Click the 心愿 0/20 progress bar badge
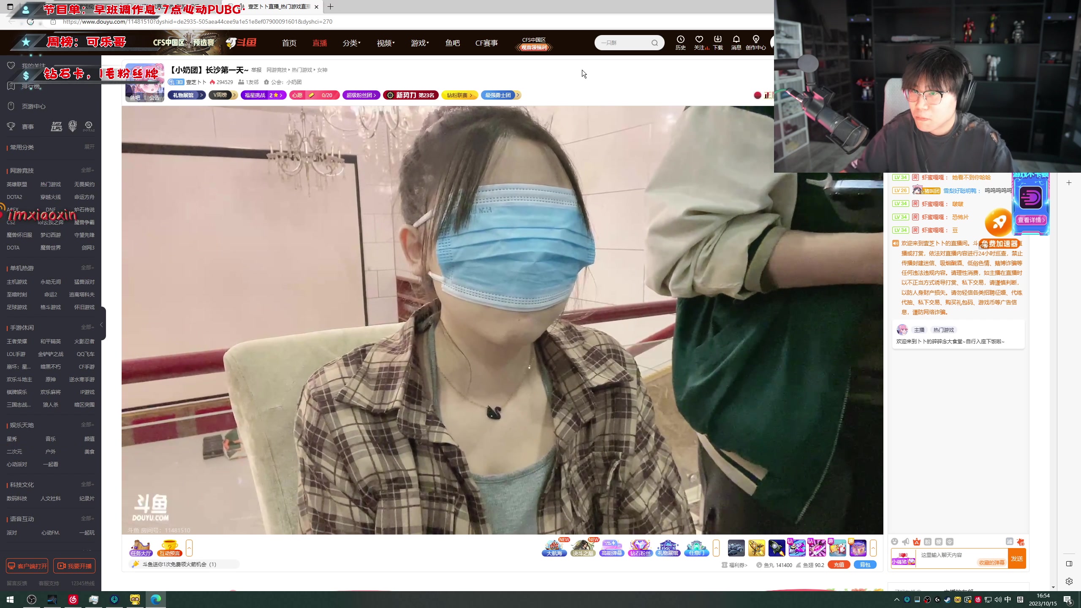Image resolution: width=1081 pixels, height=608 pixels. (x=314, y=95)
